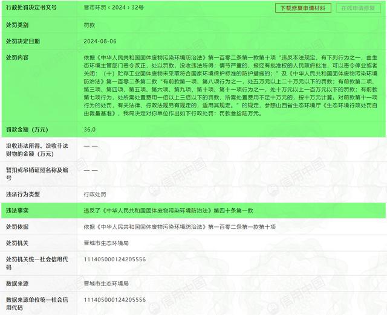Click the 违法行为类型 label
Image resolution: width=387 pixels, height=315 pixels.
[23, 194]
